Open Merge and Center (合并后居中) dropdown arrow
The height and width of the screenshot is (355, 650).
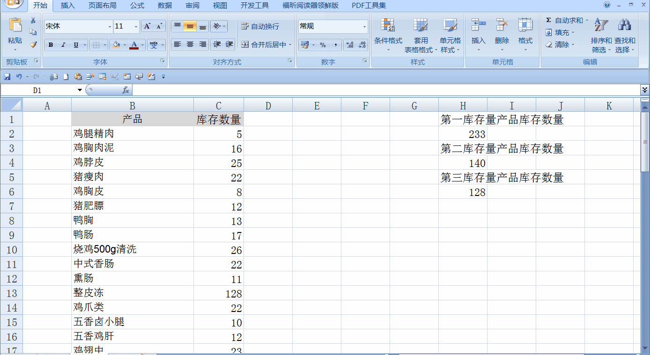point(290,45)
